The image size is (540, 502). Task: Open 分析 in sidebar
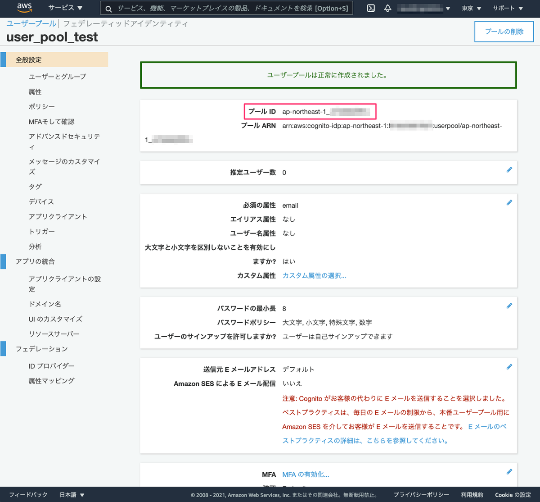tap(35, 246)
